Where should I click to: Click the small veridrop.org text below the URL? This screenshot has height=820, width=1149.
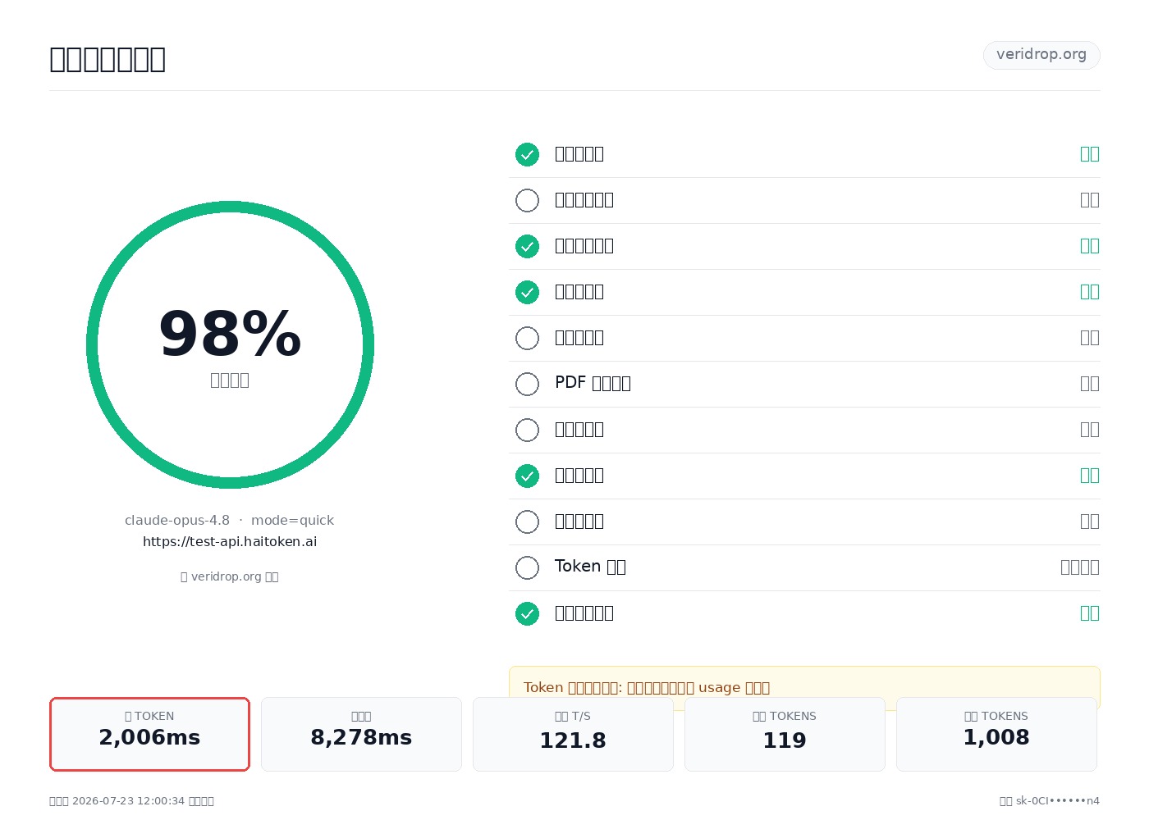point(230,576)
